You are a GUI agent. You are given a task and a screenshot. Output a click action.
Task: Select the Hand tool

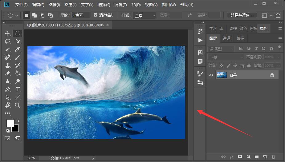(x=7, y=105)
